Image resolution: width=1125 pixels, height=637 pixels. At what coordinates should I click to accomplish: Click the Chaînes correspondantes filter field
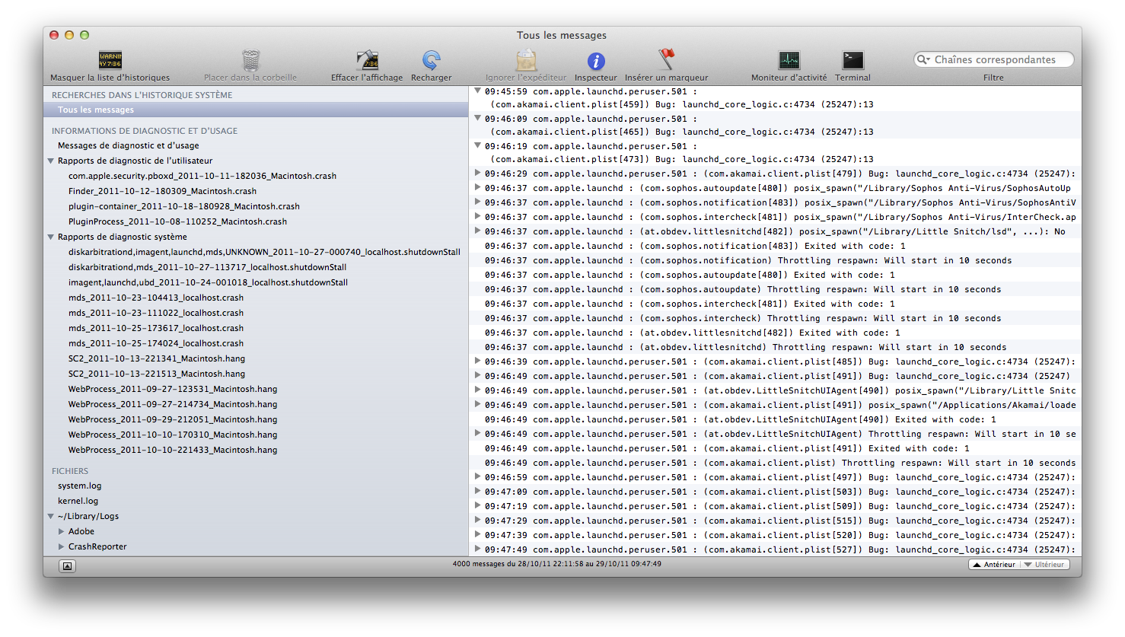point(997,59)
